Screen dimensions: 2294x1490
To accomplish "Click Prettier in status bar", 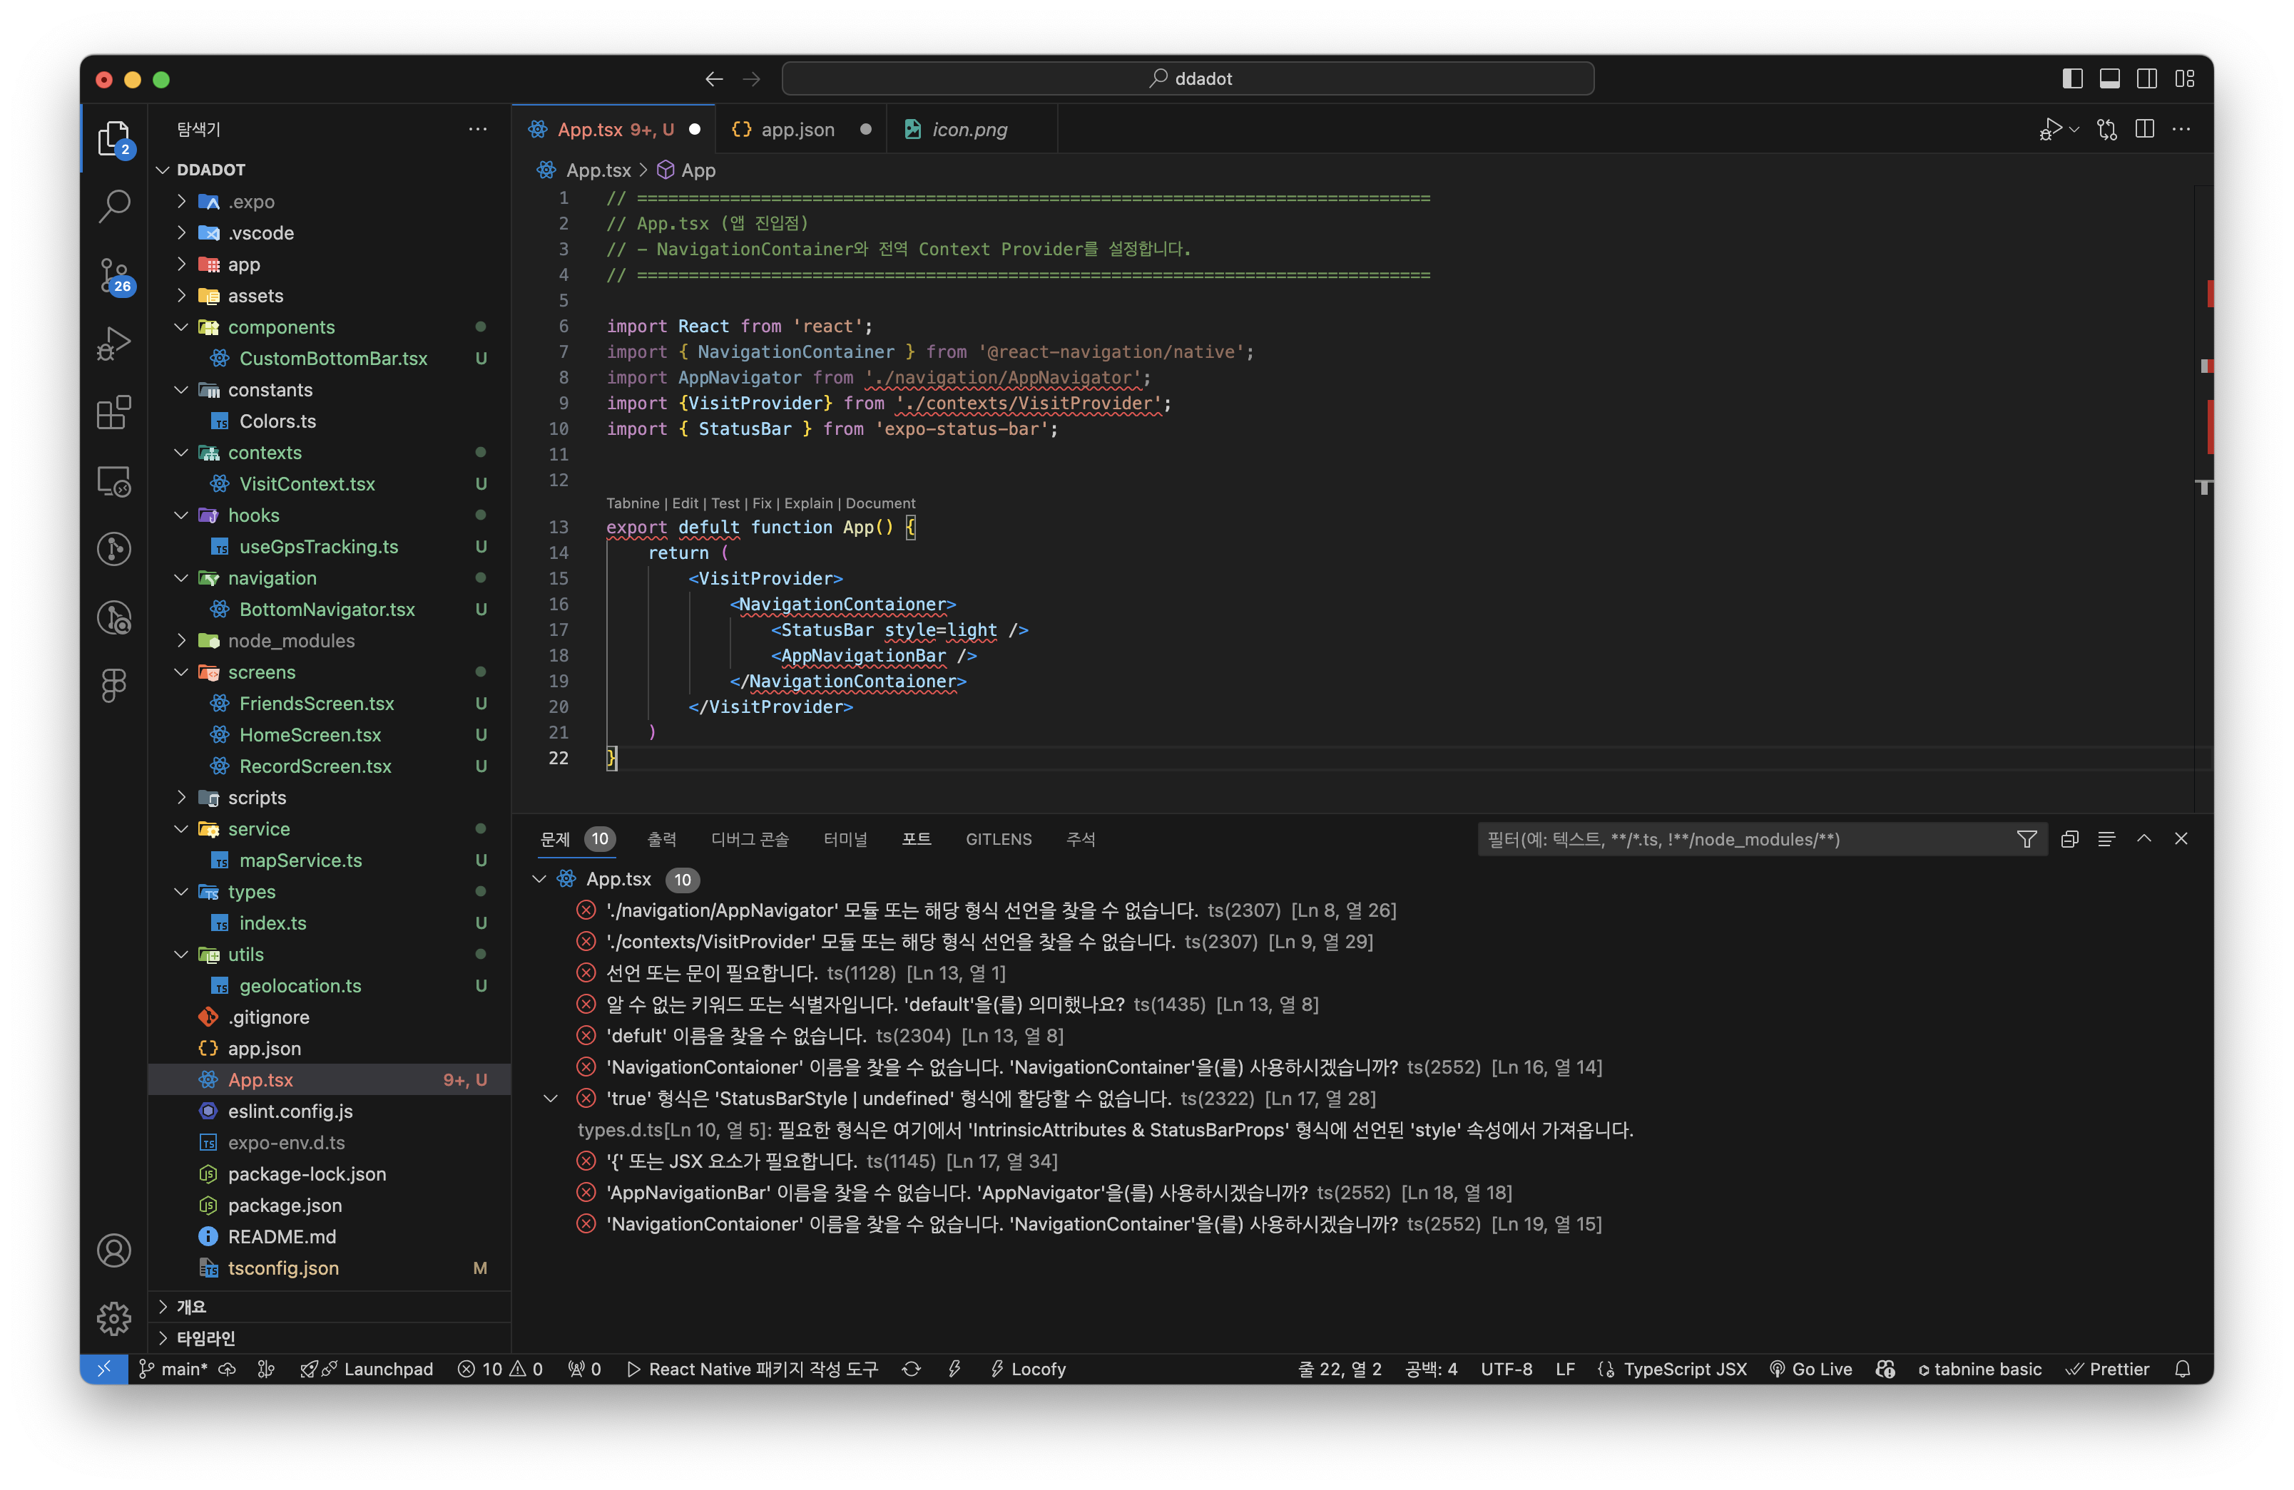I will [x=2108, y=1369].
